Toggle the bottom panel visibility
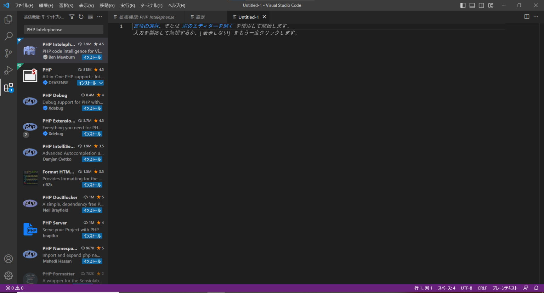Image resolution: width=544 pixels, height=293 pixels. click(x=472, y=5)
